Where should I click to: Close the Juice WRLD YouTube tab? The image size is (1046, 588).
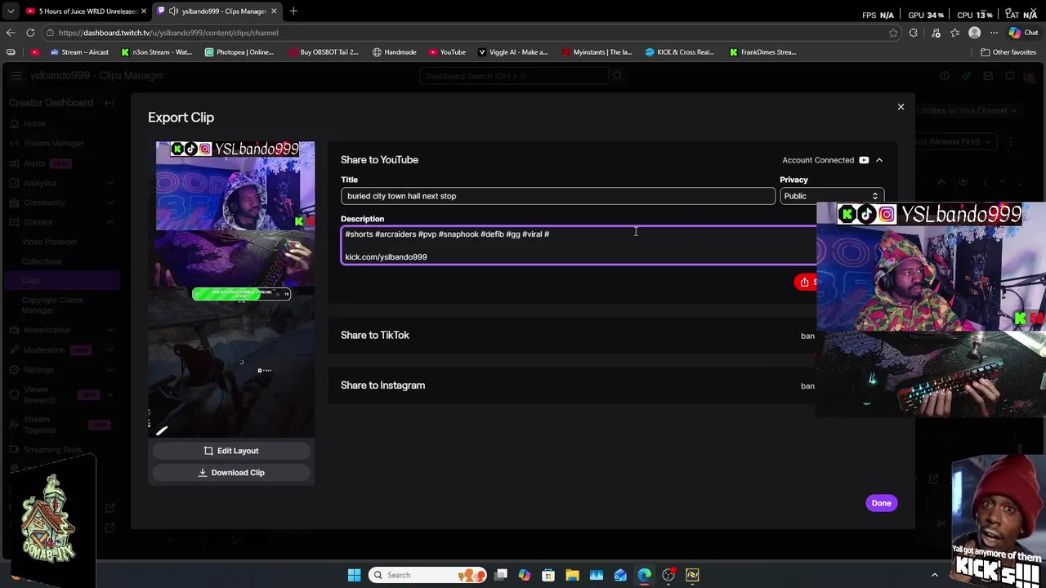pos(143,11)
